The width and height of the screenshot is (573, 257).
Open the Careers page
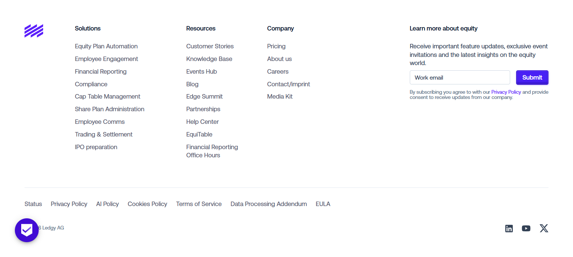click(x=278, y=71)
